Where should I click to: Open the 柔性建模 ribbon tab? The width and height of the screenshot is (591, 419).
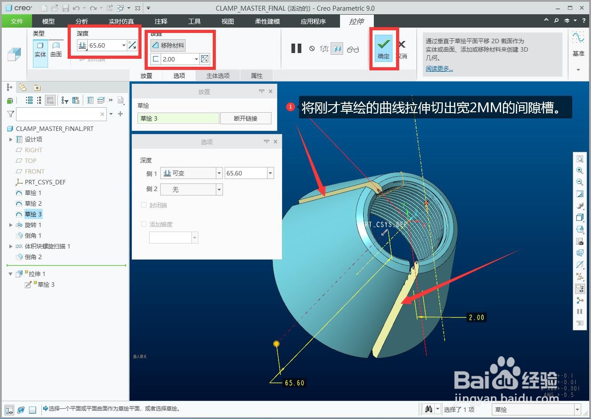267,21
